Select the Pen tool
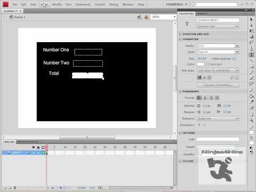 click(251, 49)
